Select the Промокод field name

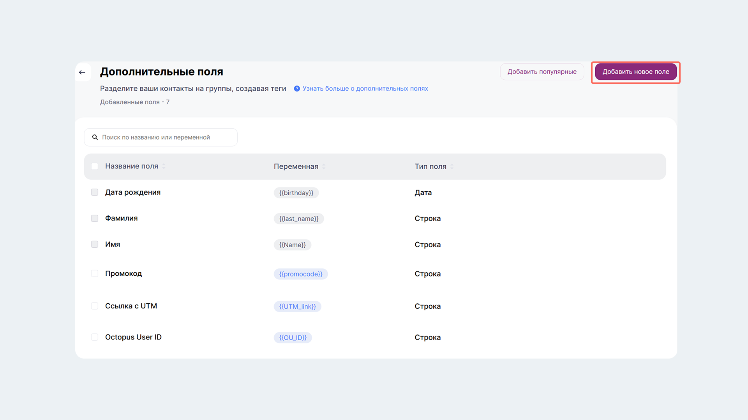pos(123,274)
